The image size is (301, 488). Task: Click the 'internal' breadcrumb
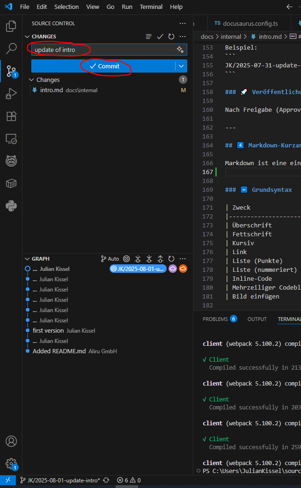tap(231, 36)
